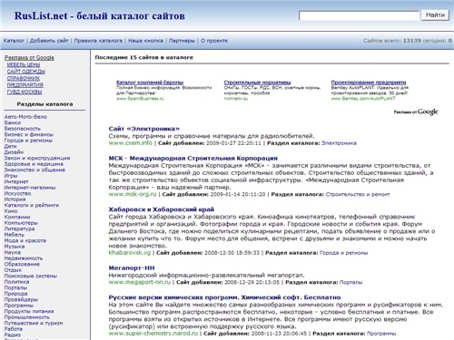Open the Компьютеры category
Viewport: 454px width, 340px height.
21,223
